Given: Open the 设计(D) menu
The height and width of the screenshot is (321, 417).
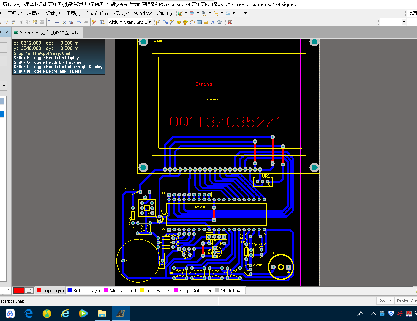Looking at the screenshot, I should click(54, 13).
